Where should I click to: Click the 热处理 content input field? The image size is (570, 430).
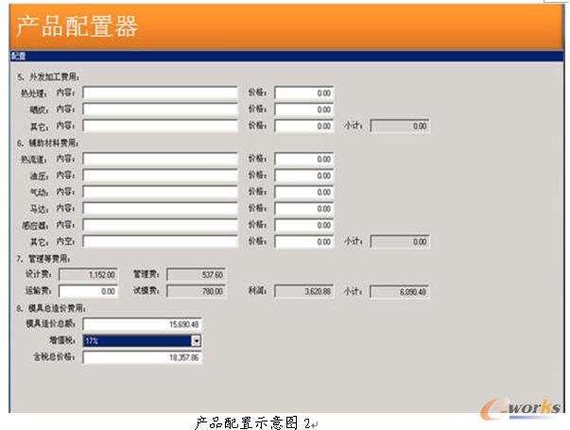(x=160, y=93)
